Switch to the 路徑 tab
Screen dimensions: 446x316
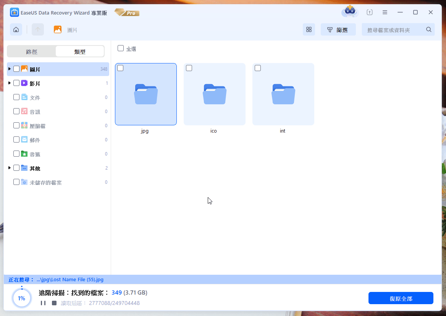point(32,52)
